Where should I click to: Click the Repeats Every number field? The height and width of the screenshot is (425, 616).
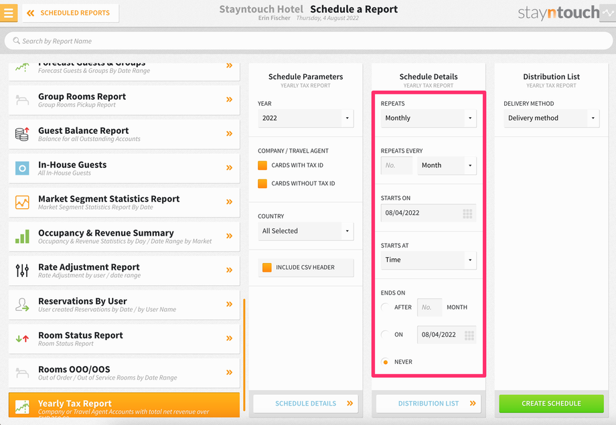click(396, 165)
